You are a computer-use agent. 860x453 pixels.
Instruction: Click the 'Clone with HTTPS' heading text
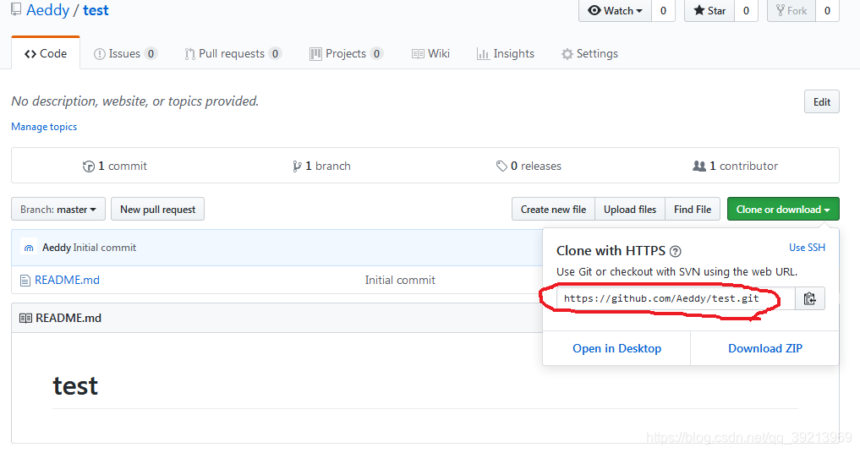611,251
